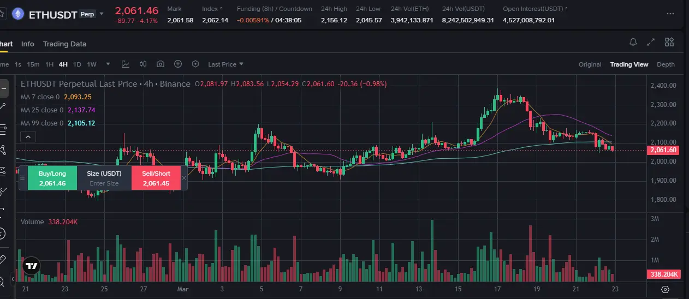Select the 4H time interval
Image resolution: width=689 pixels, height=299 pixels.
click(x=63, y=64)
